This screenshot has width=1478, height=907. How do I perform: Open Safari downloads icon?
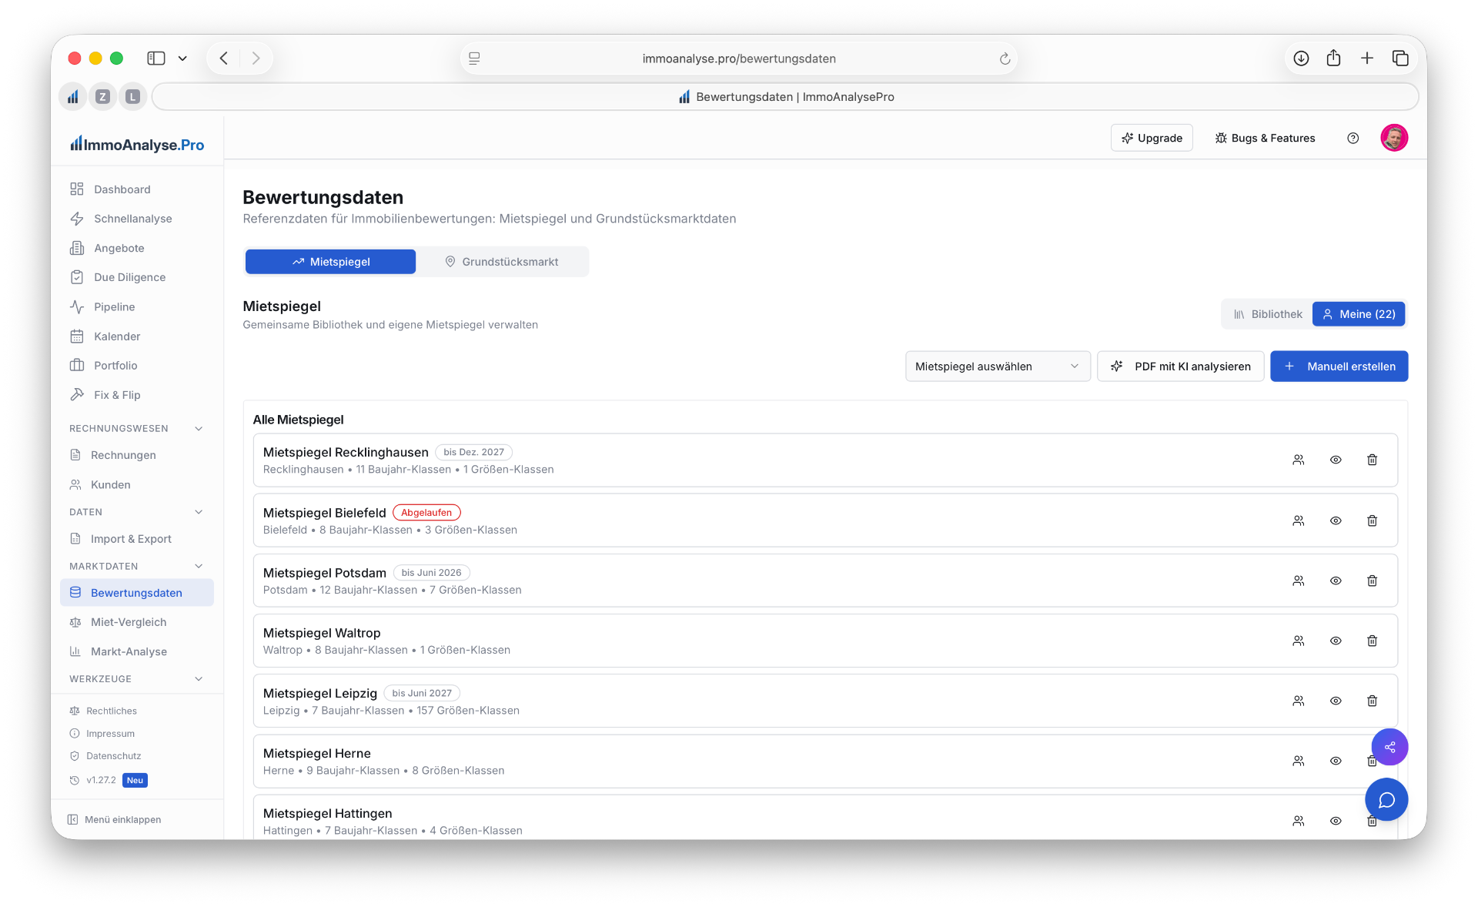click(x=1301, y=59)
